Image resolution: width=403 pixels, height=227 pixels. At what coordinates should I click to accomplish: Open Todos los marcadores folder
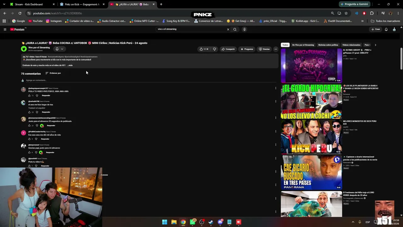(x=385, y=21)
